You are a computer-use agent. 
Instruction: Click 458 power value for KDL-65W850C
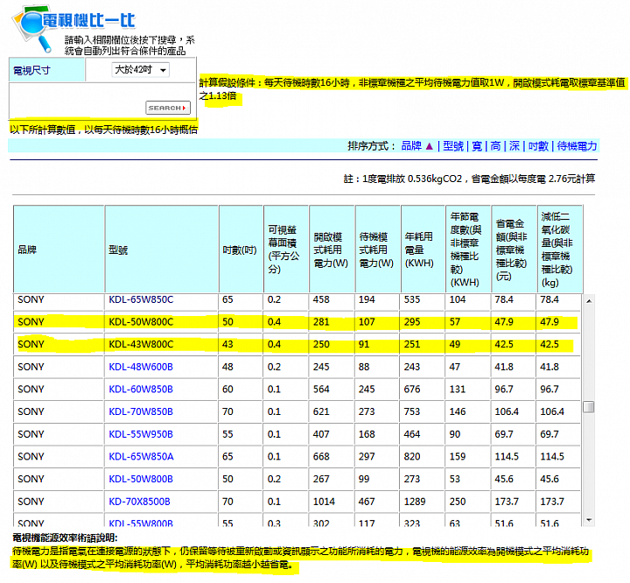(x=321, y=299)
